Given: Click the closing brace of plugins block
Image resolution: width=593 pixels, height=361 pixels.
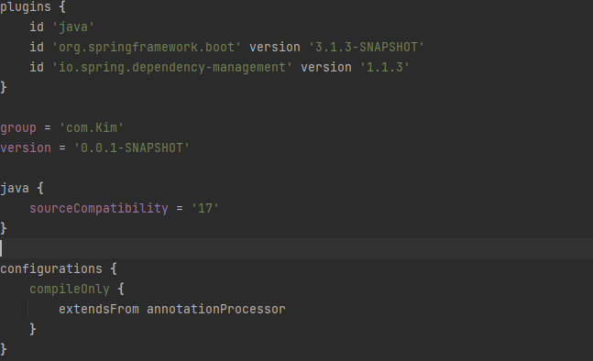Looking at the screenshot, I should point(4,87).
